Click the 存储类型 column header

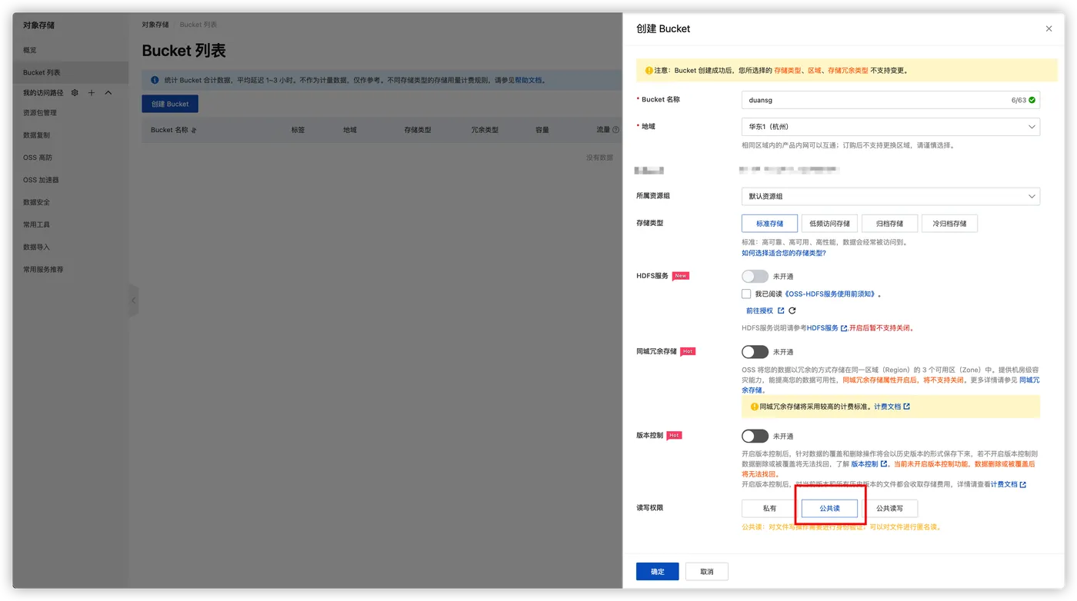tap(418, 130)
